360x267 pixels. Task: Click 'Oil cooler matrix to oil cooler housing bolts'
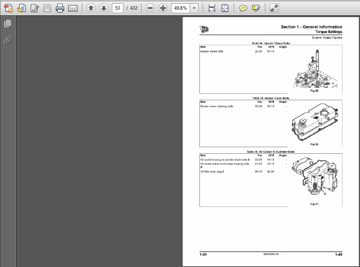225,164
